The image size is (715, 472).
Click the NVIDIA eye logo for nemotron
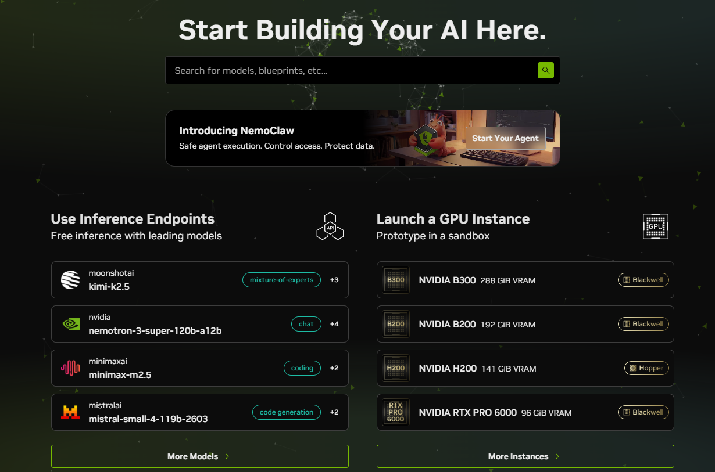click(70, 324)
